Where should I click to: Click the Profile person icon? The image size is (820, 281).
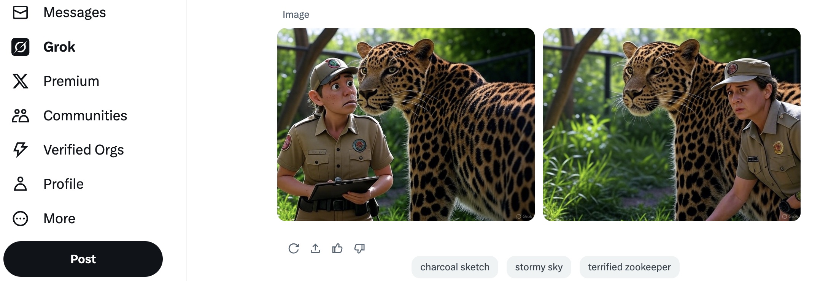[x=20, y=184]
